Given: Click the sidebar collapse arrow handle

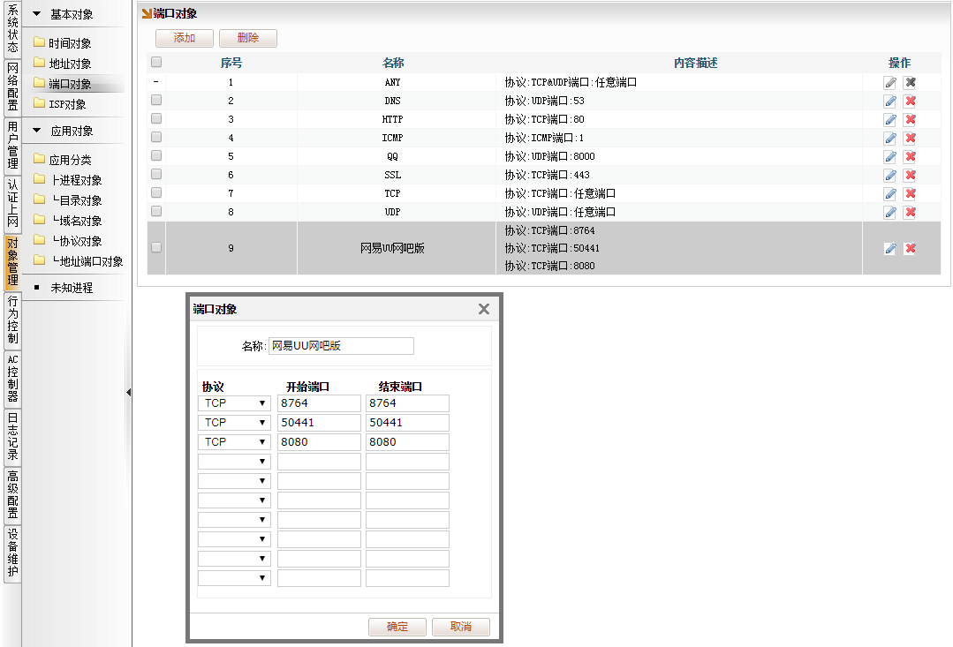Looking at the screenshot, I should [x=129, y=392].
